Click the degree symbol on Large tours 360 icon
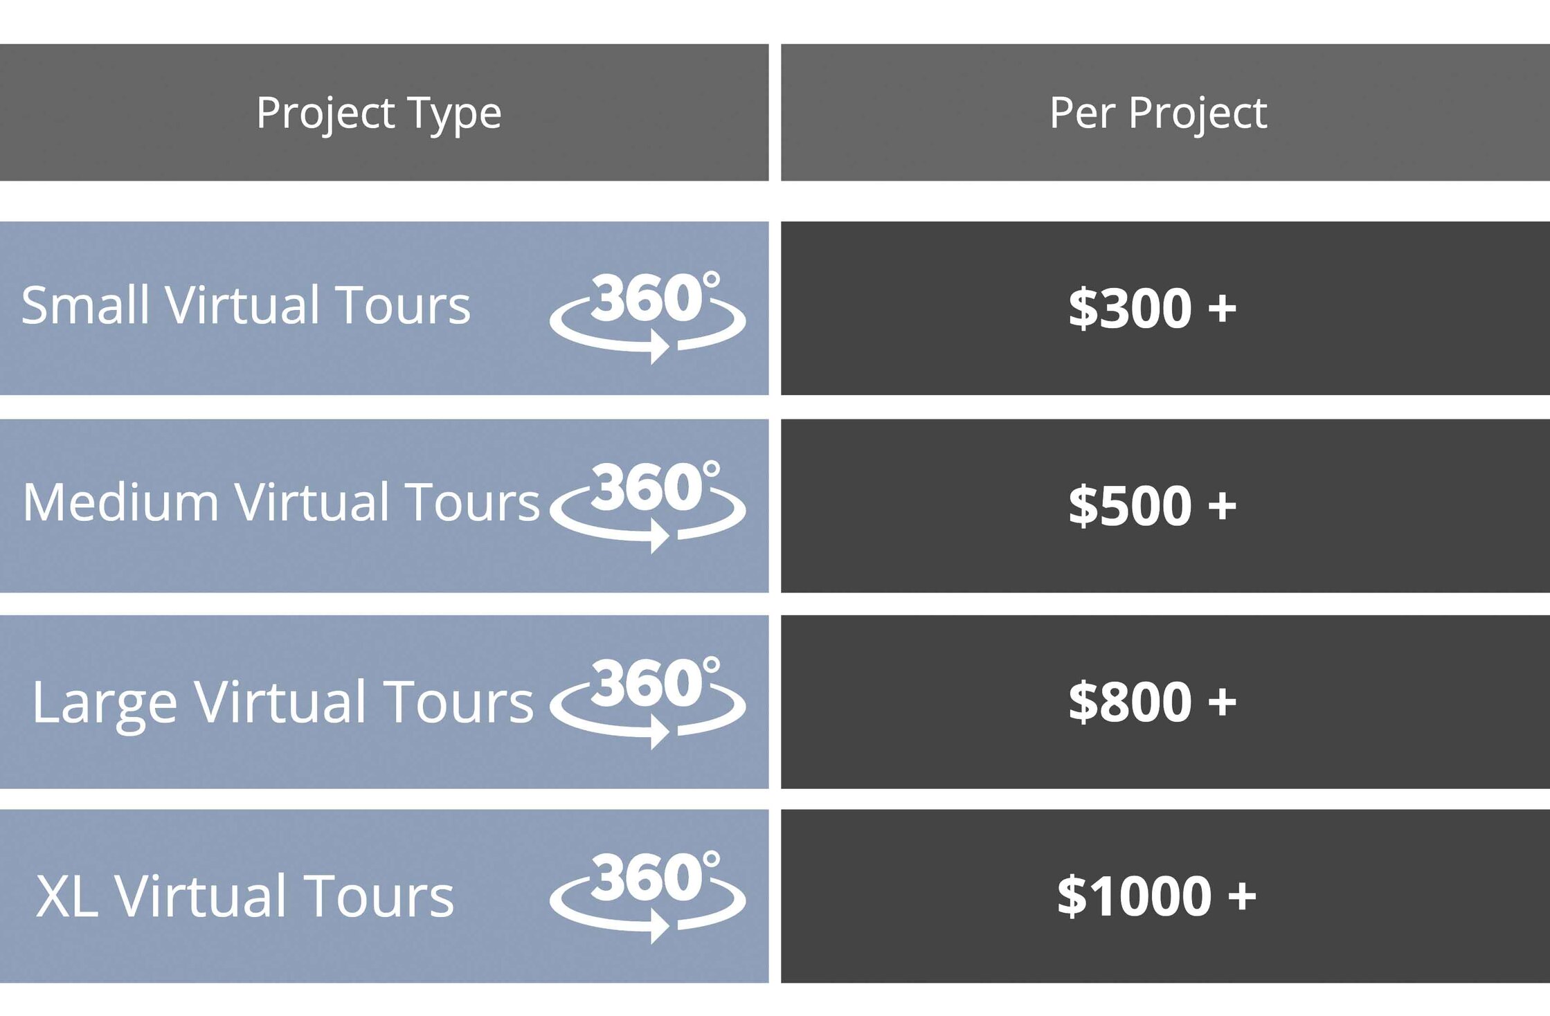The image size is (1550, 1016). pyautogui.click(x=711, y=665)
